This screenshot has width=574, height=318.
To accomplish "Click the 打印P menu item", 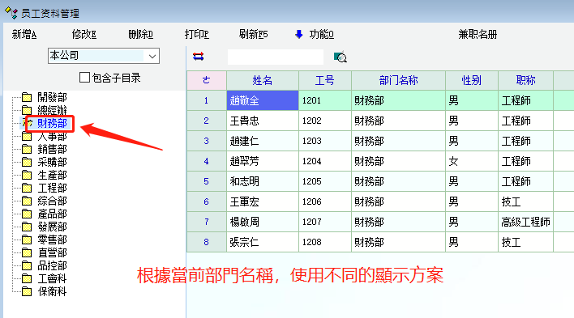I will click(x=196, y=34).
